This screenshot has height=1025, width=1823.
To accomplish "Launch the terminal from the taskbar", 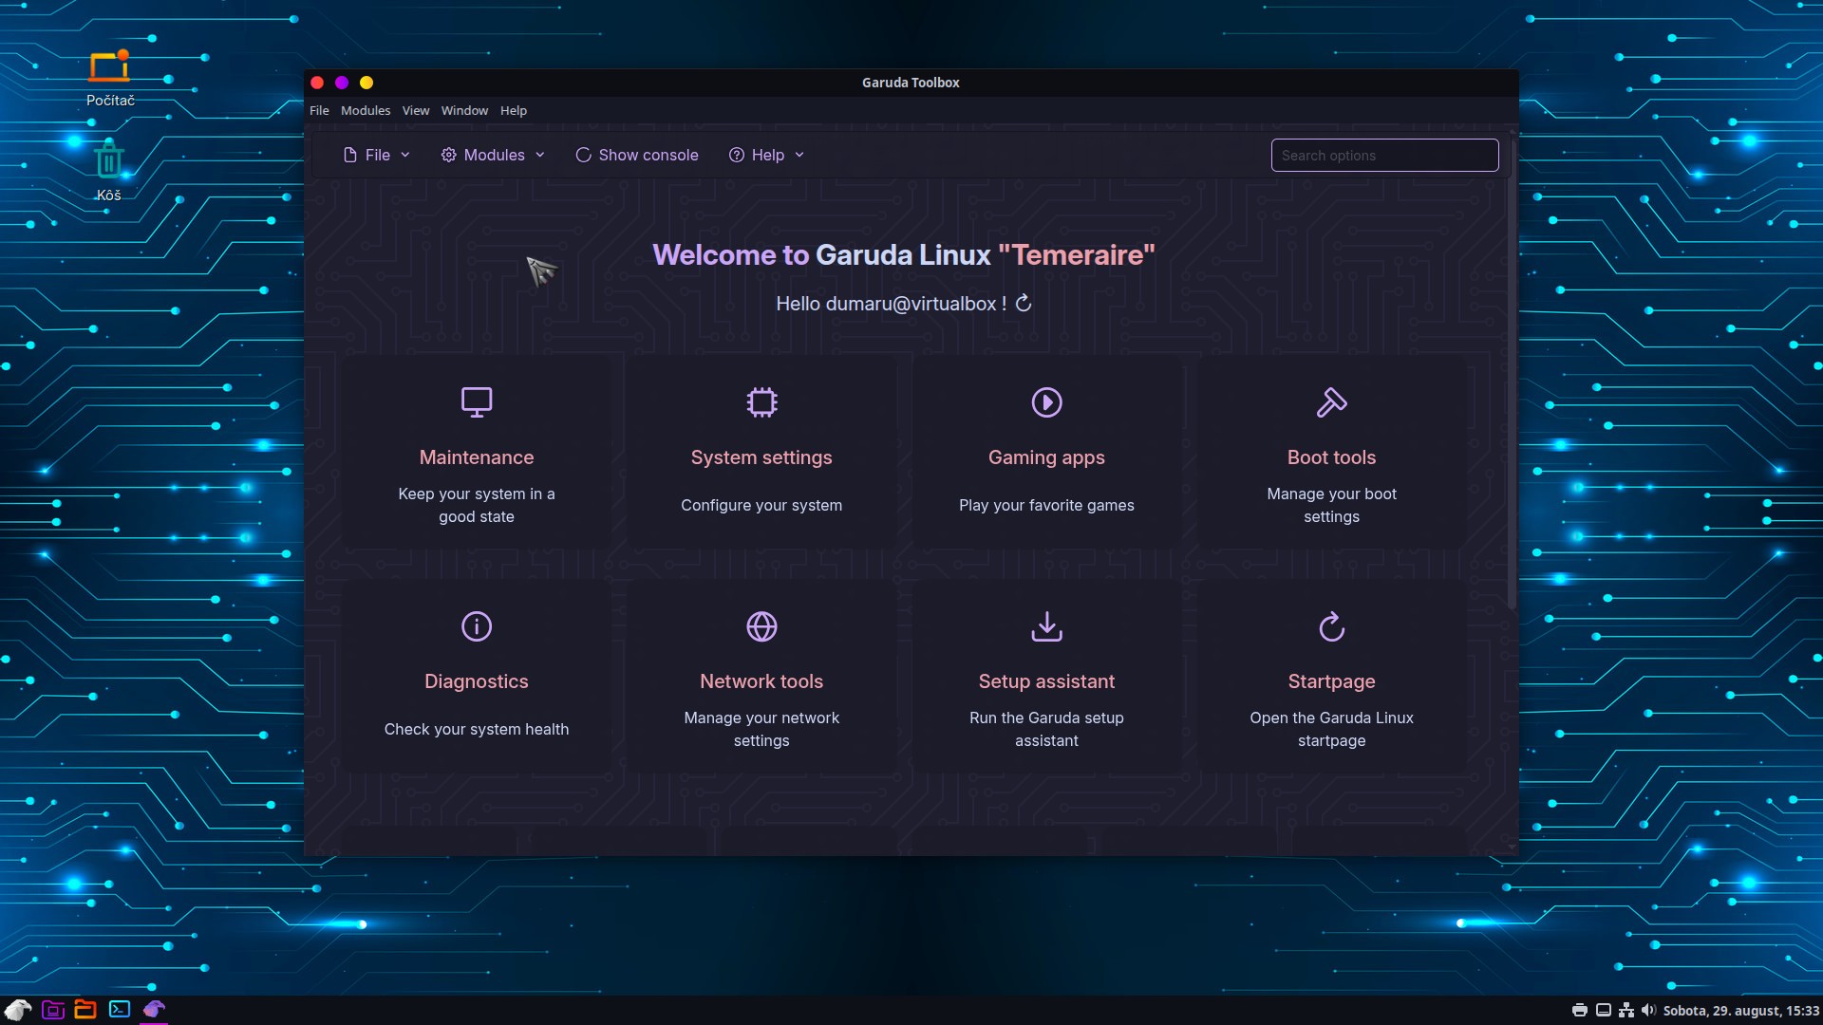I will [120, 1010].
